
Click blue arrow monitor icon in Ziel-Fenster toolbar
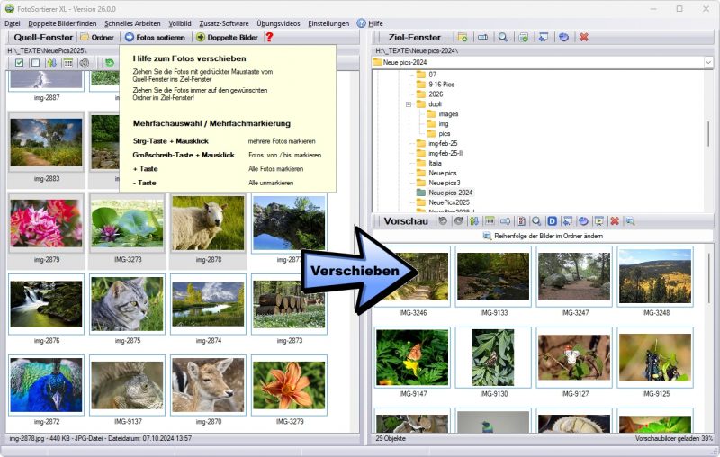(x=544, y=37)
